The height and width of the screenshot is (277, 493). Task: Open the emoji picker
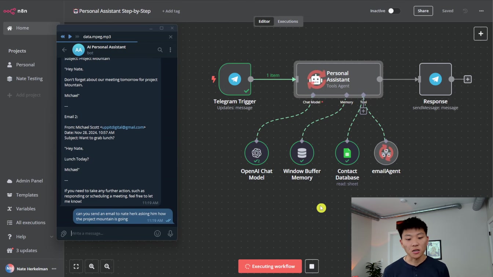[157, 233]
